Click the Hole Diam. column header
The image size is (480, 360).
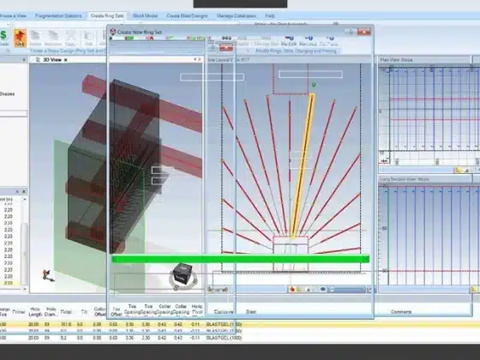click(51, 312)
